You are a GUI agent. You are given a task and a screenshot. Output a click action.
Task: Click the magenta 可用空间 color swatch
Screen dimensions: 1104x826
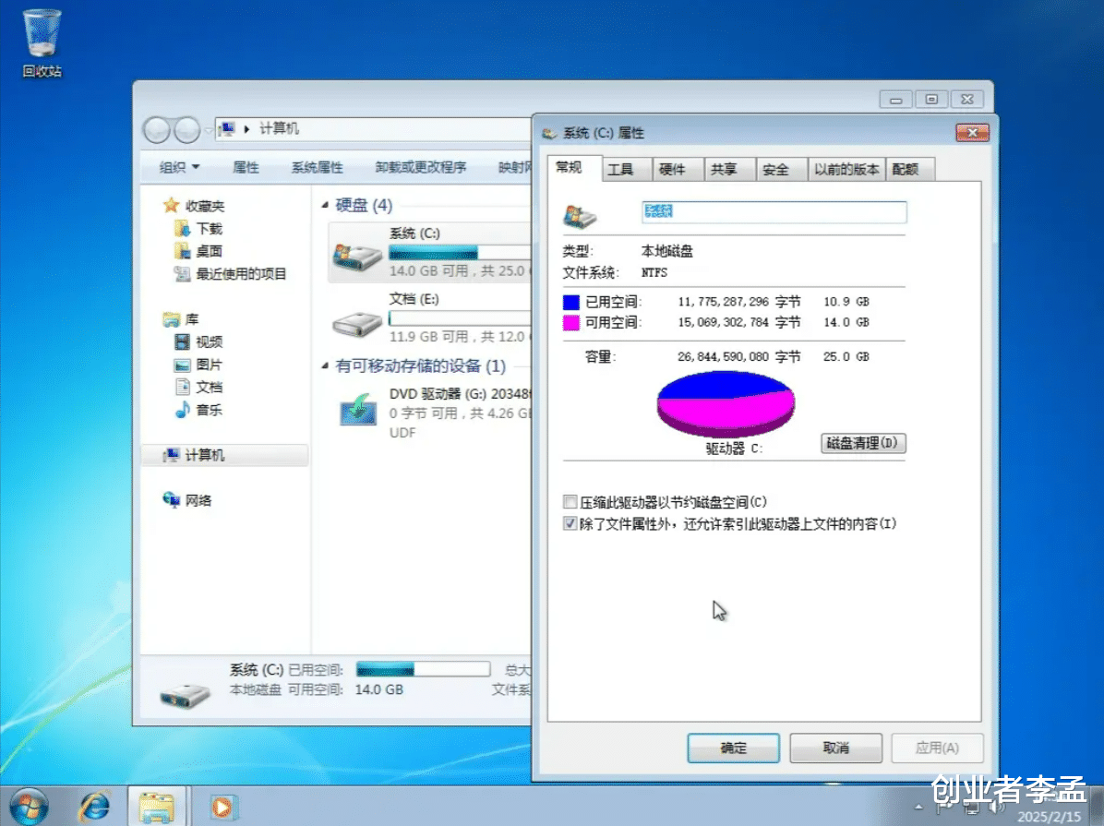click(x=571, y=322)
